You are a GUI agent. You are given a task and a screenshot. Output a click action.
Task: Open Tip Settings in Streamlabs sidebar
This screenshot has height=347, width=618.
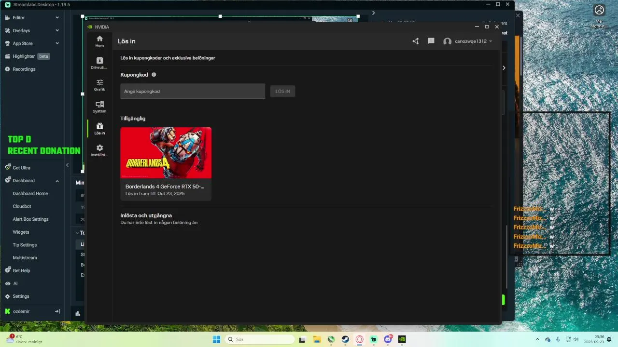click(25, 245)
